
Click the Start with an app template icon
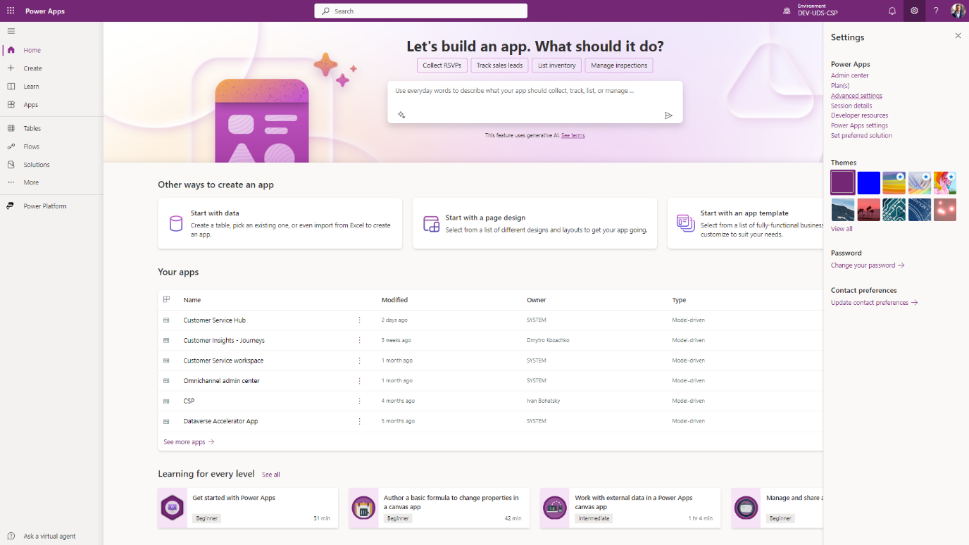(686, 223)
